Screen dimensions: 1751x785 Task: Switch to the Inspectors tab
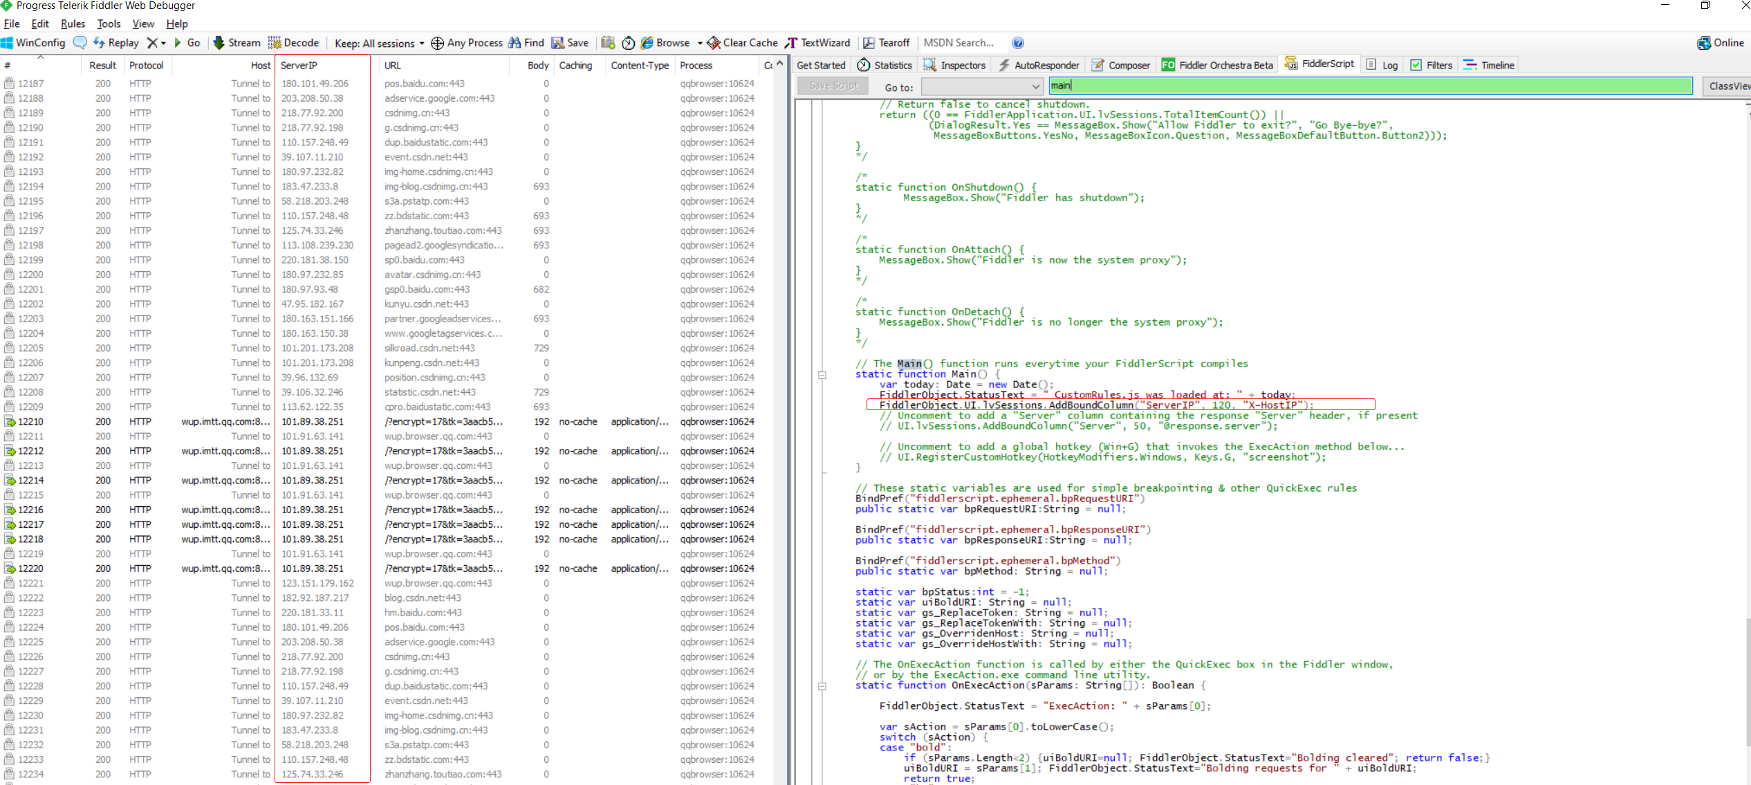954,65
